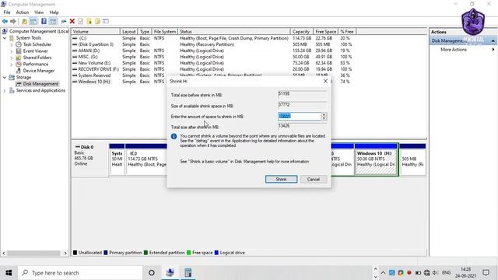
Task: Sort by the Status column header
Action: (234, 32)
